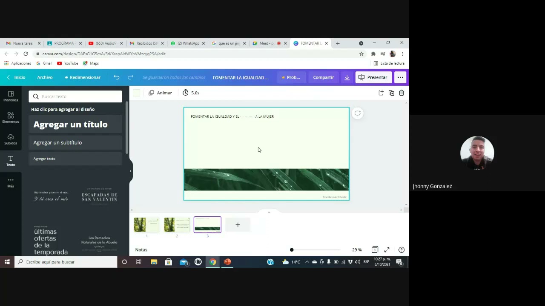
Task: Open the Gmail bookmark
Action: 44,63
